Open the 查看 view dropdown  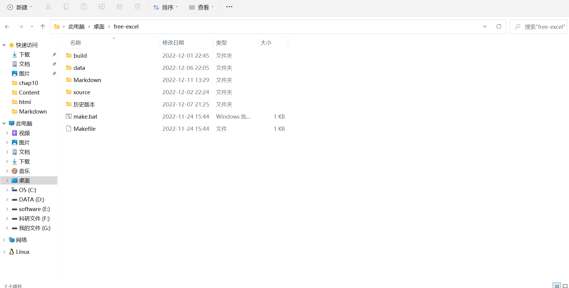[x=201, y=7]
